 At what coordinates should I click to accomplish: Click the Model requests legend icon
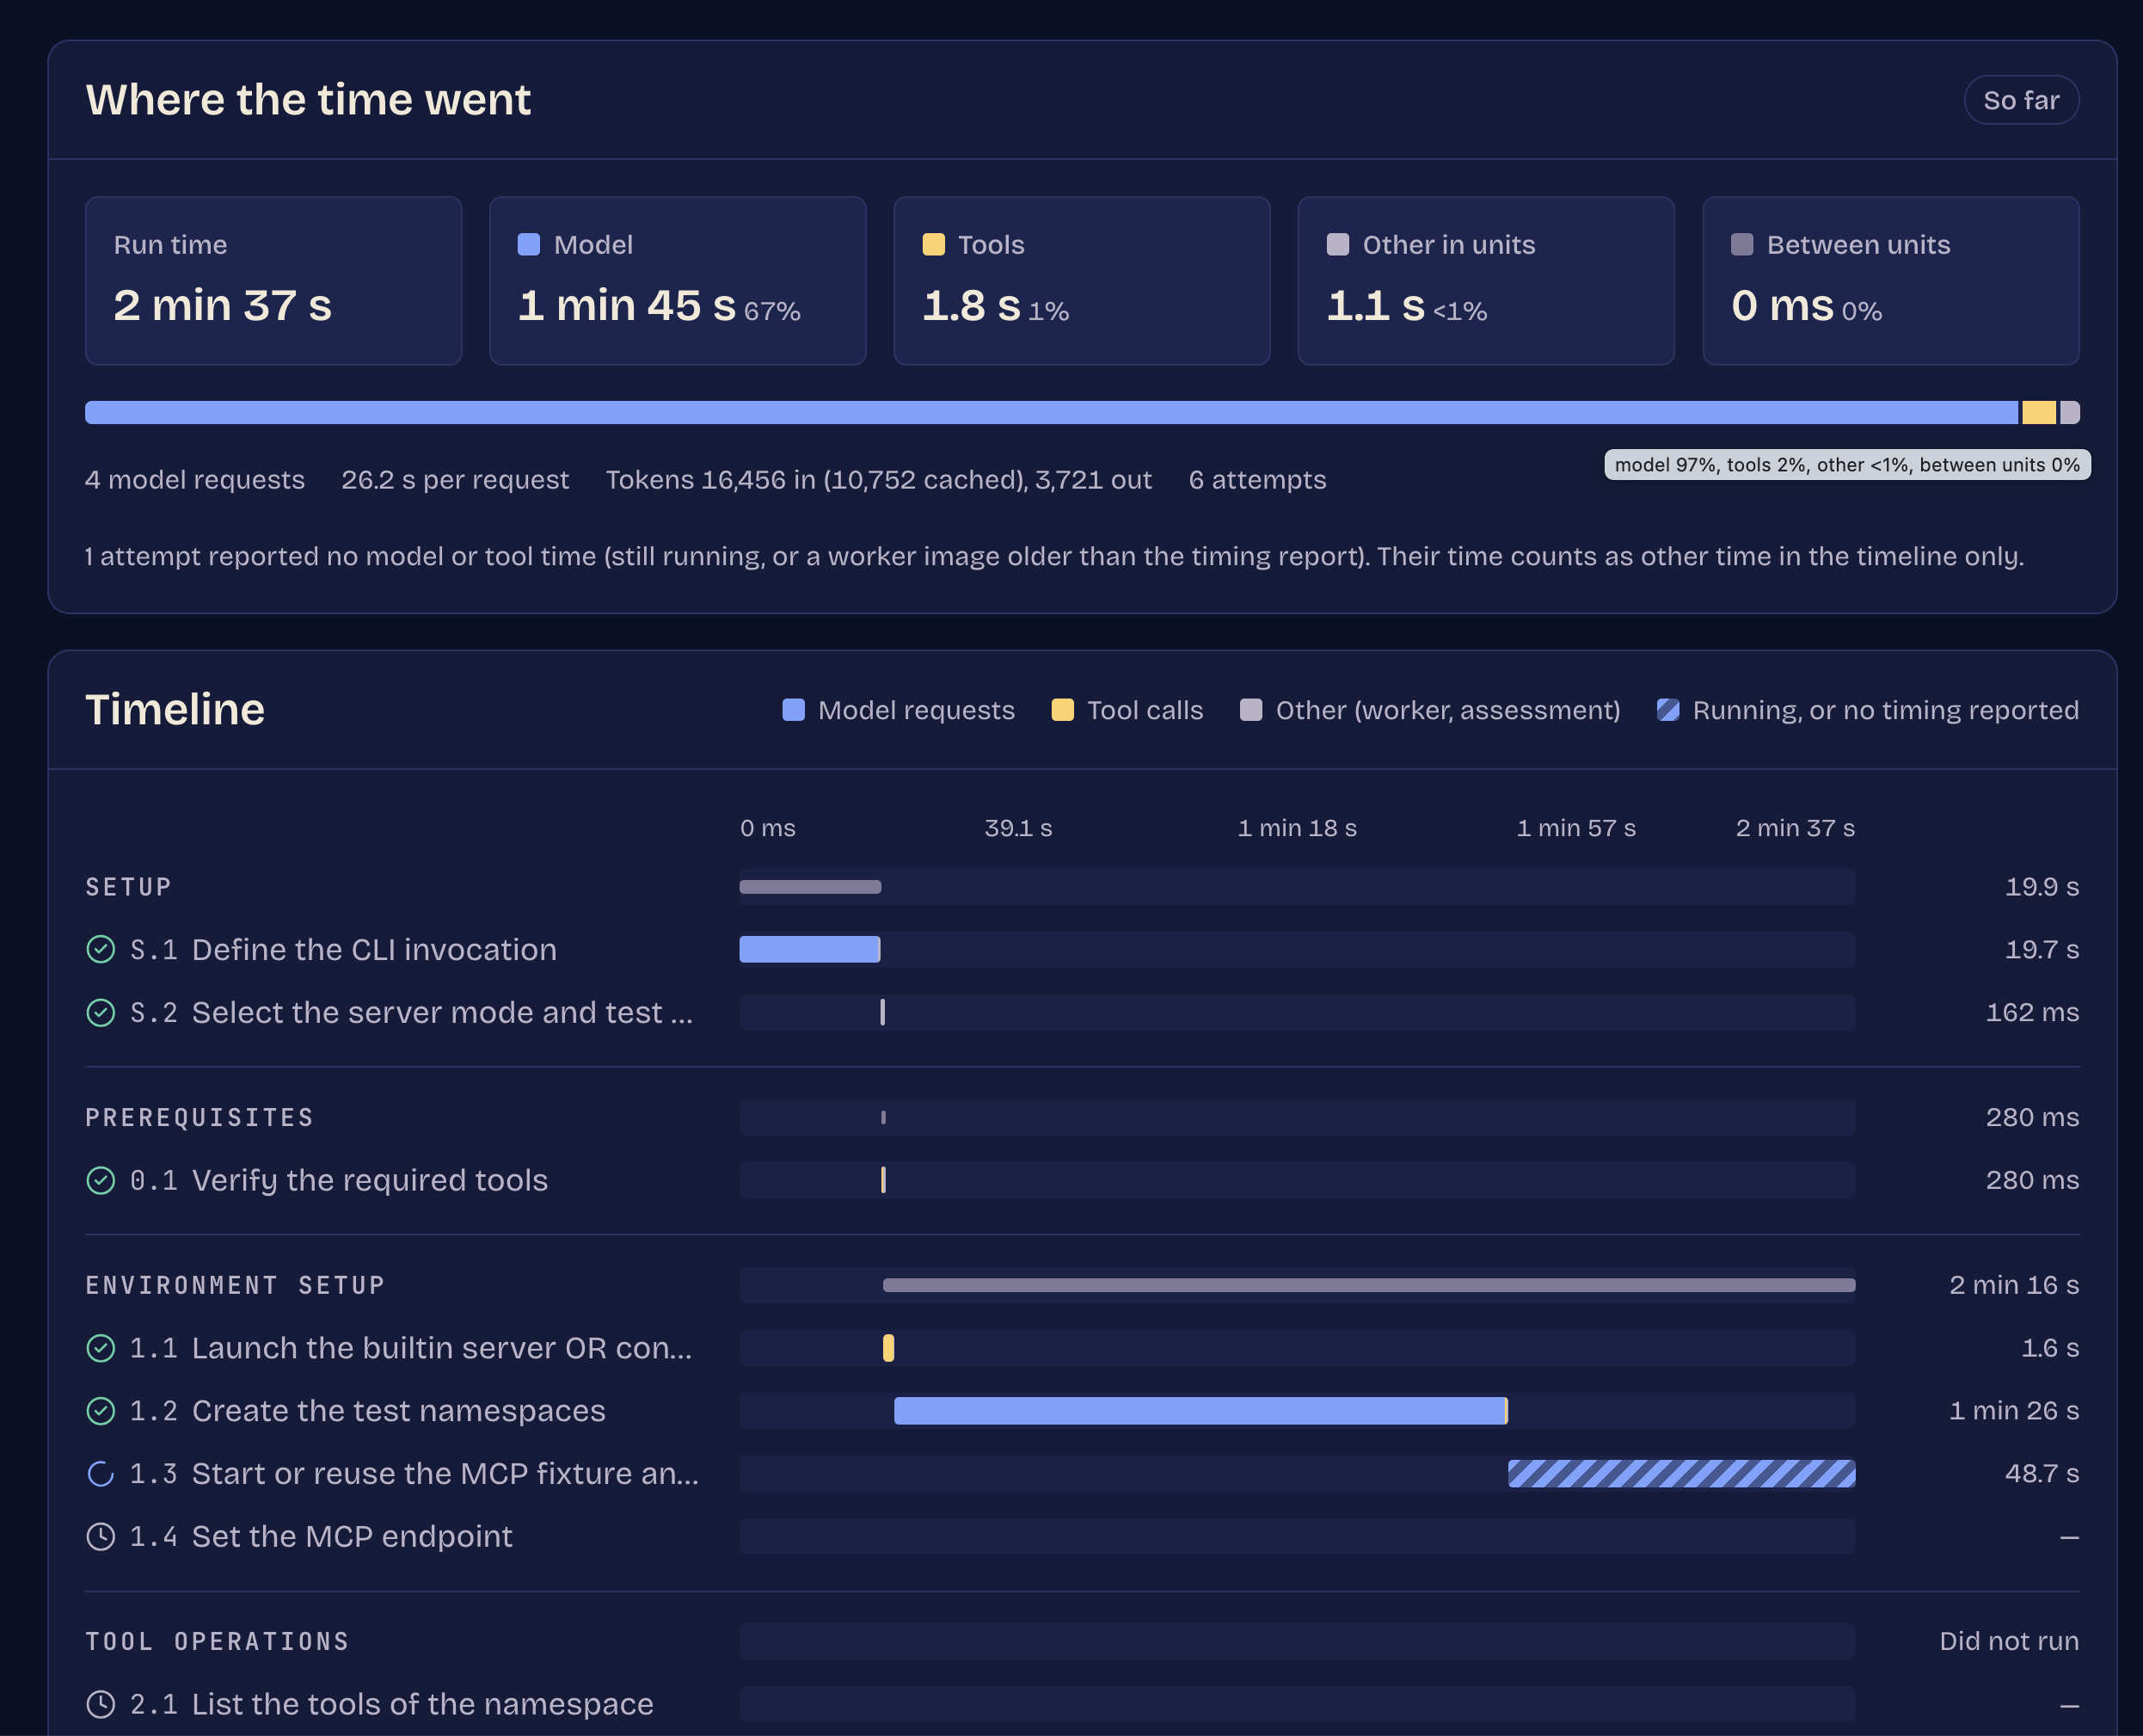[794, 710]
